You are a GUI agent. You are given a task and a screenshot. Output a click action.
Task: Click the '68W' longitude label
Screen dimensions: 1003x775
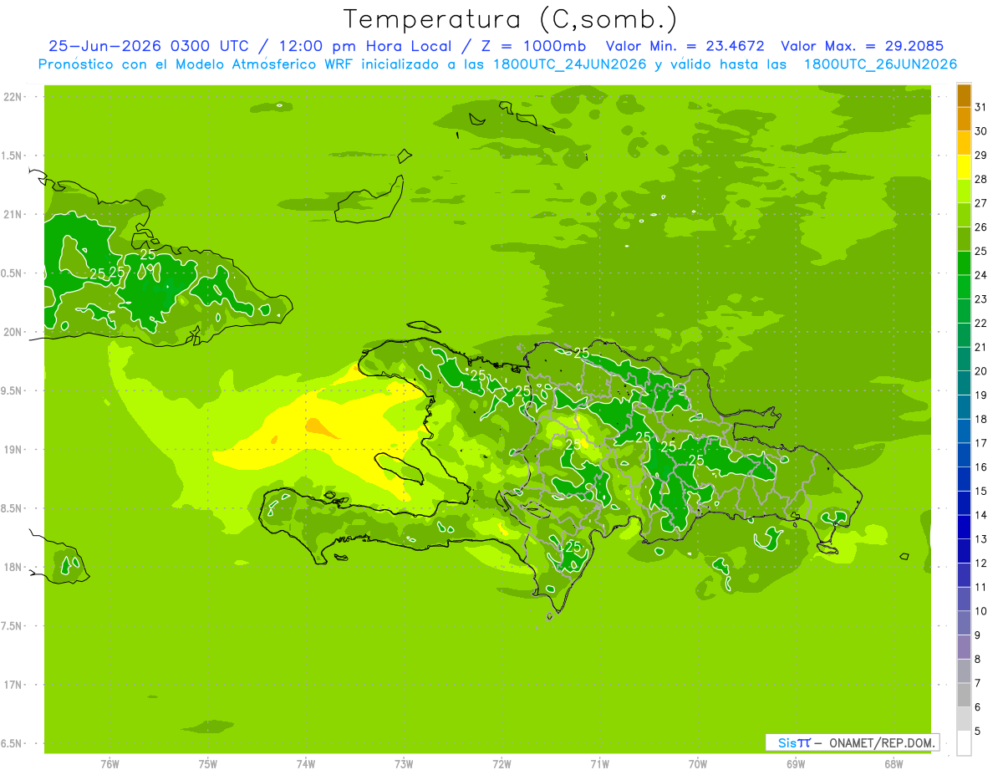click(x=893, y=763)
